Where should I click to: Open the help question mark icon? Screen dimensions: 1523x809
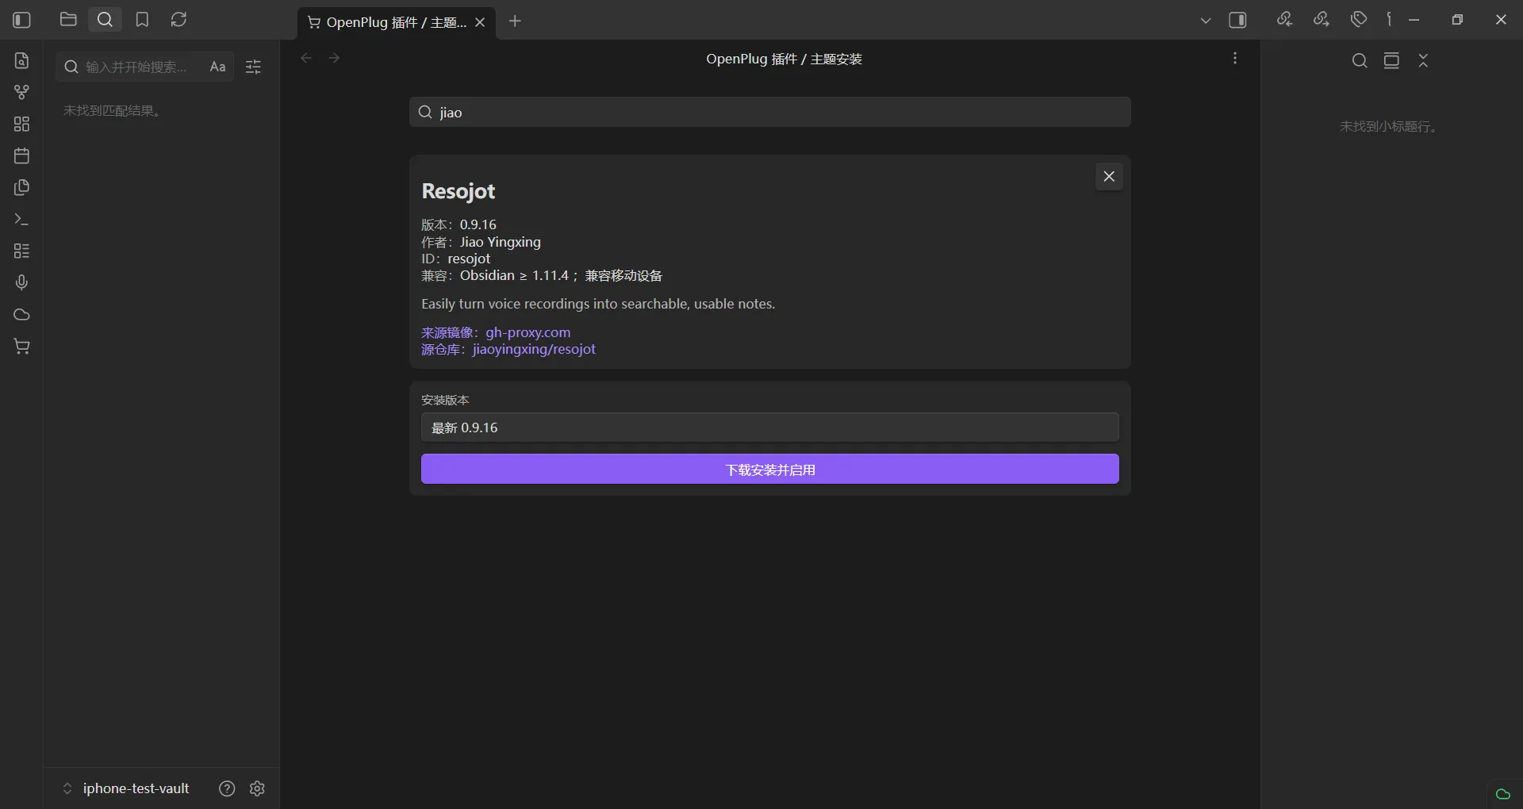227,788
